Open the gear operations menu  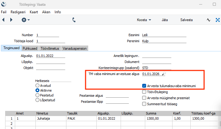(25, 20)
